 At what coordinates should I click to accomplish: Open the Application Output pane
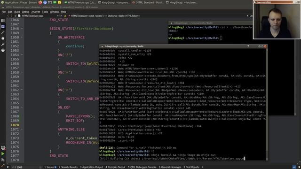(91, 167)
